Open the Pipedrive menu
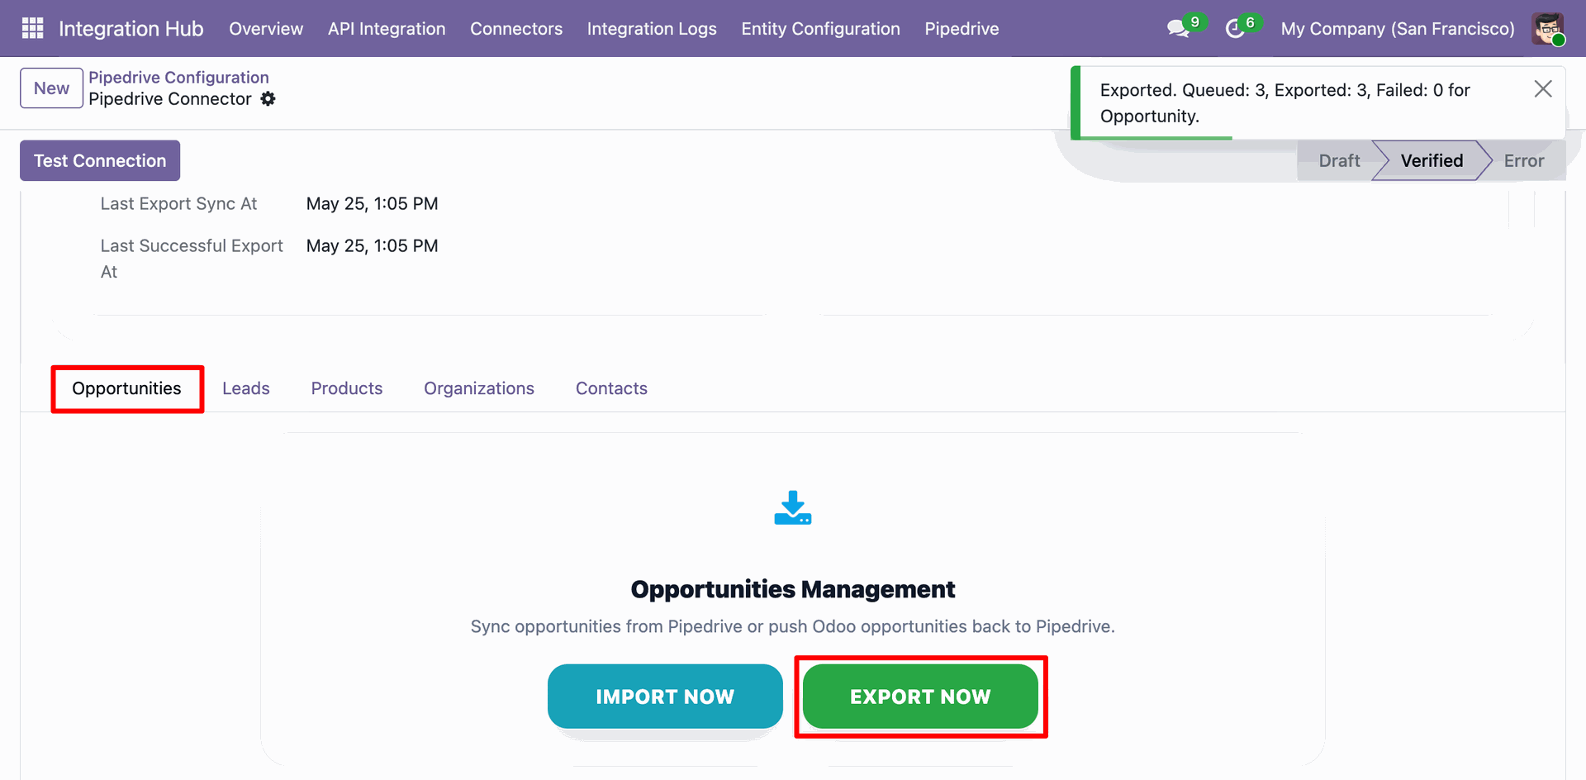The width and height of the screenshot is (1586, 780). tap(962, 29)
